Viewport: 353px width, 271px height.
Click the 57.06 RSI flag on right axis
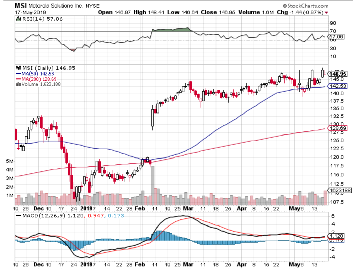coord(336,37)
